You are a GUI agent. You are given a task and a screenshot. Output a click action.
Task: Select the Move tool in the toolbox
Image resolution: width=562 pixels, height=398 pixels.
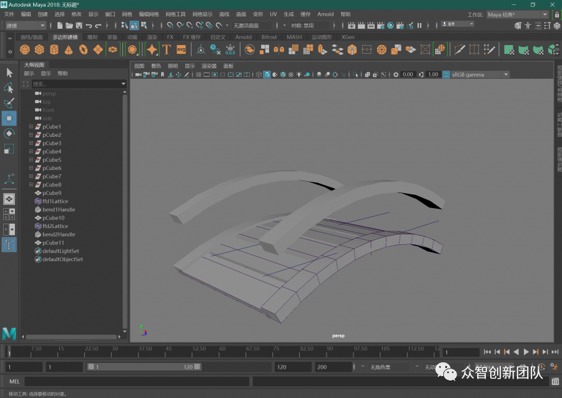pos(9,118)
